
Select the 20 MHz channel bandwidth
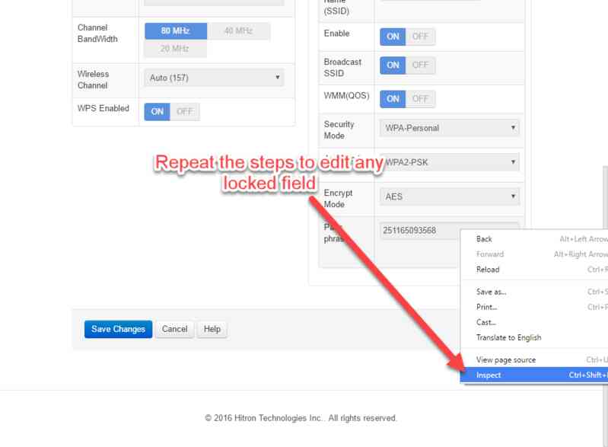pos(175,49)
